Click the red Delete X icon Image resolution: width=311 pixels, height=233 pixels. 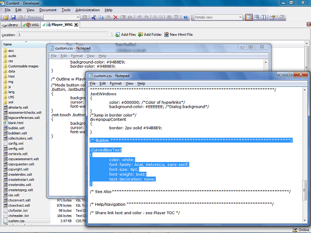[x=116, y=17]
